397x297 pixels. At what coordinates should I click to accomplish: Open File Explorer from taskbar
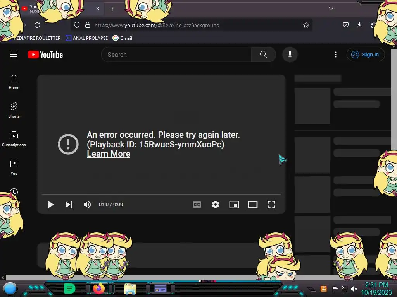130,289
